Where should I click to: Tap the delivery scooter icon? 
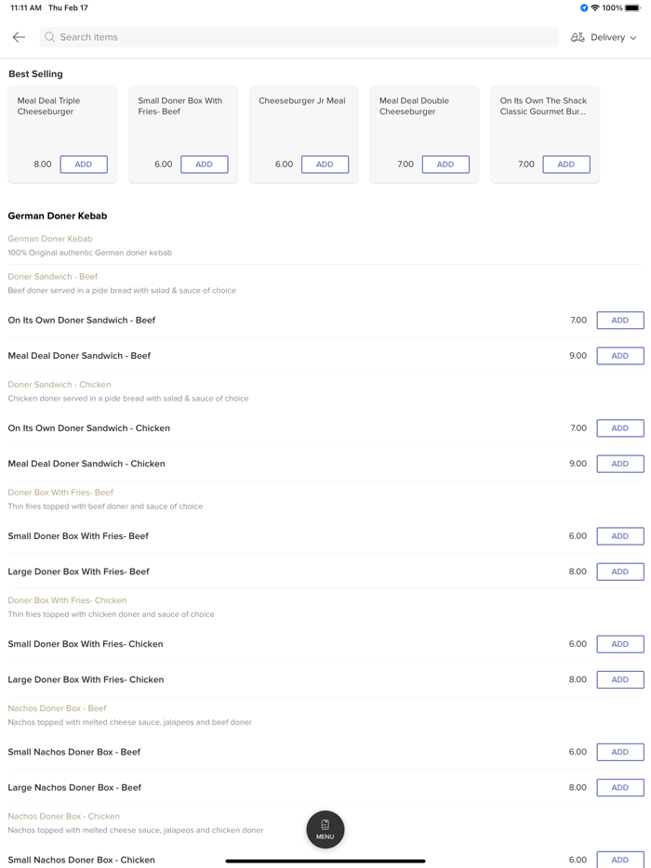click(578, 37)
